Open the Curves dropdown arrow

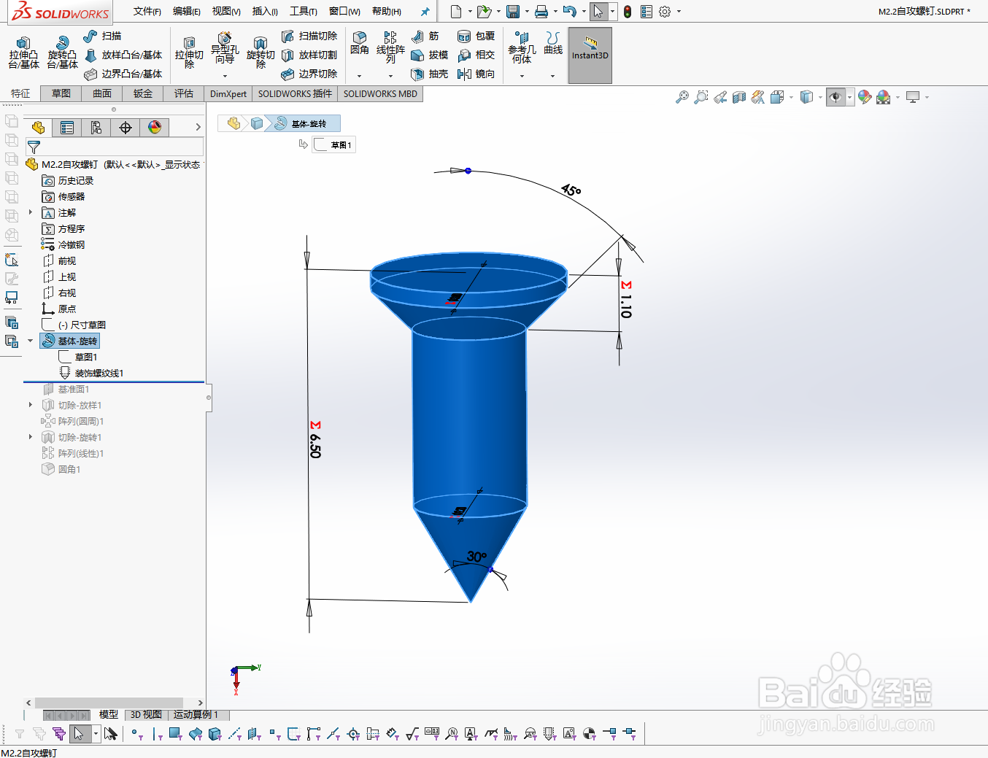[552, 76]
